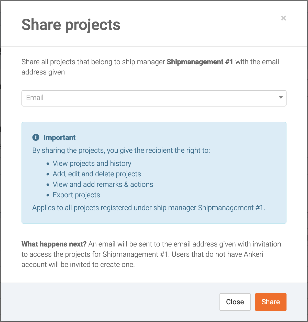Expand the Email dropdown arrow
The height and width of the screenshot is (322, 308).
281,98
